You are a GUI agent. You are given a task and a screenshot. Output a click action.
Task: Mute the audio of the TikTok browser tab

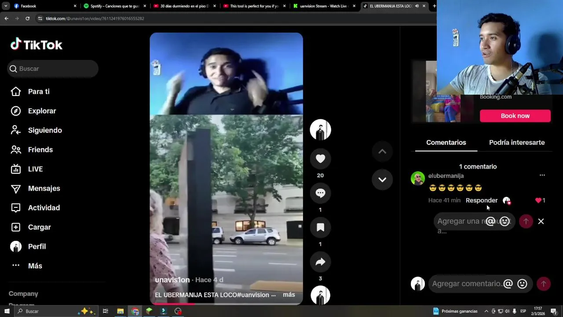417,6
